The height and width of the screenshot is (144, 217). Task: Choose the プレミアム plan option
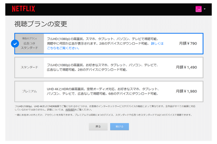pyautogui.click(x=109, y=91)
